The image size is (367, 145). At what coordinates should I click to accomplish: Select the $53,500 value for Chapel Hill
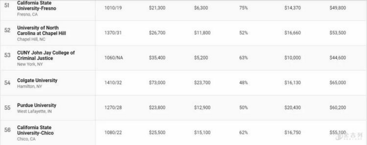pos(337,33)
